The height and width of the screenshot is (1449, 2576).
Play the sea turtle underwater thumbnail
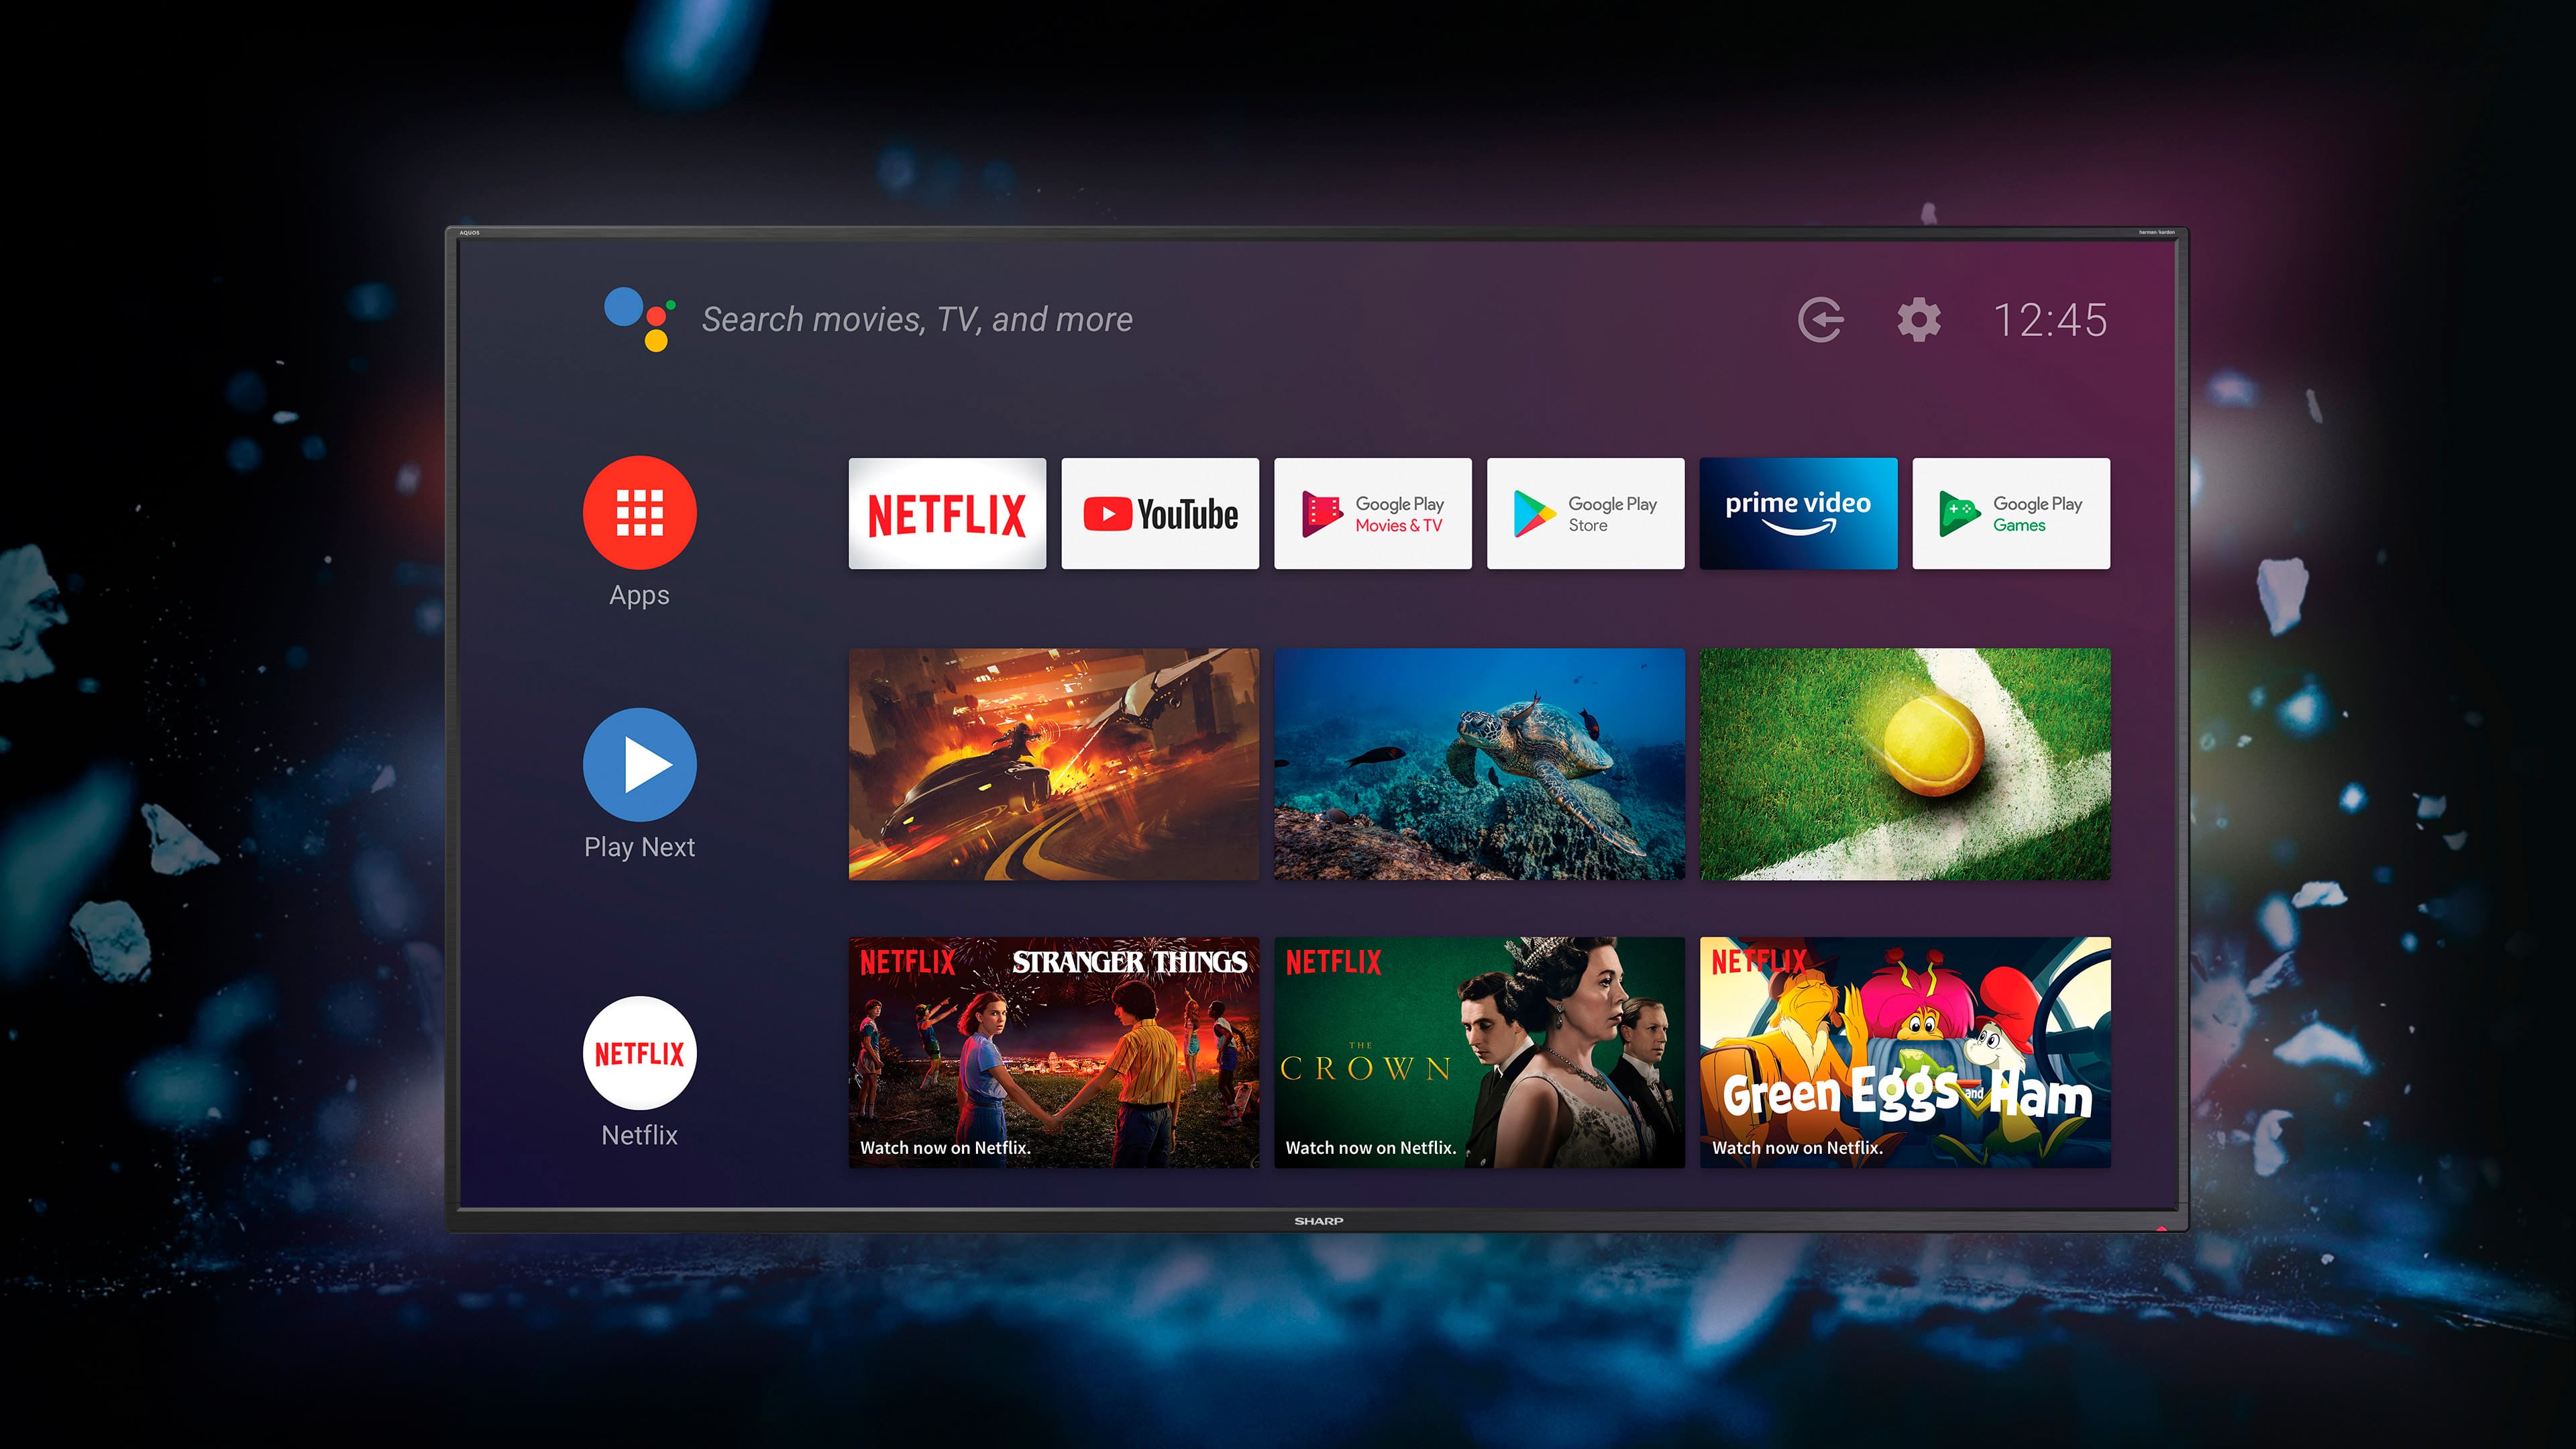coord(1479,765)
